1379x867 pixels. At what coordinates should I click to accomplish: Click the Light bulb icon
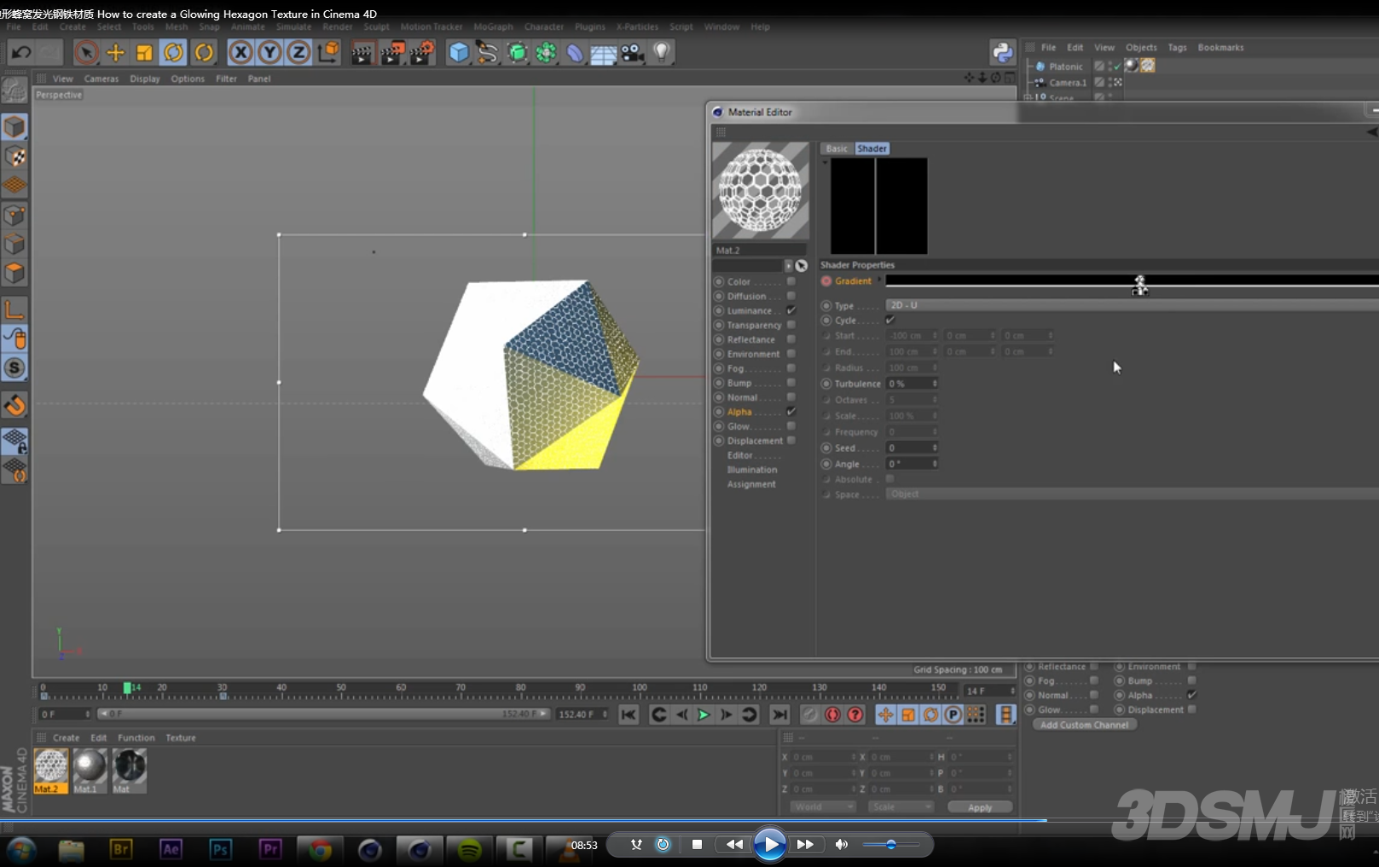point(662,53)
